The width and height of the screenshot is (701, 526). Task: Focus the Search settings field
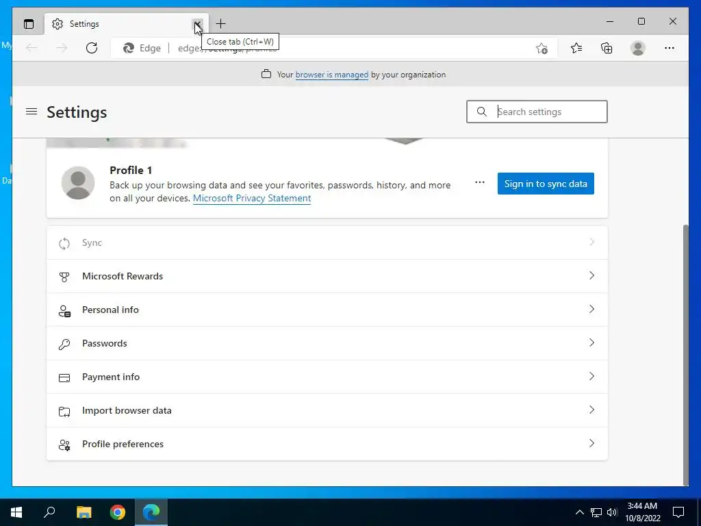point(537,112)
